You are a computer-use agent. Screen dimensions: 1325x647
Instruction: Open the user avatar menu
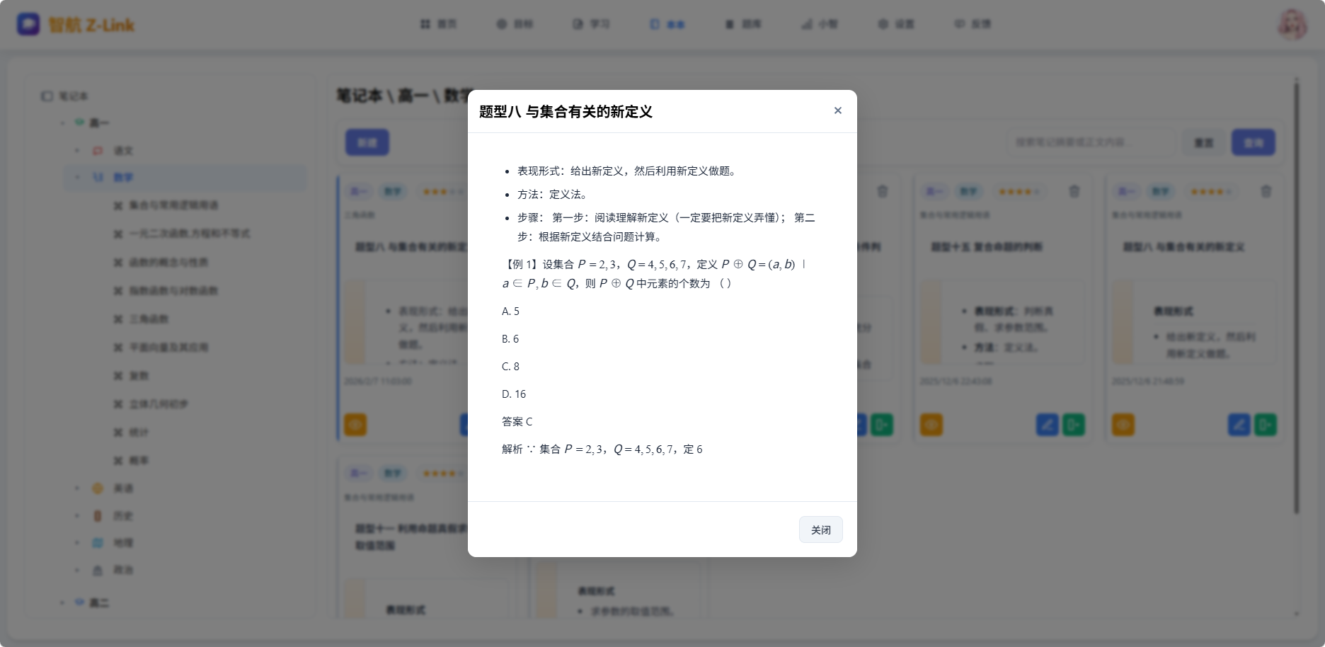(1292, 24)
